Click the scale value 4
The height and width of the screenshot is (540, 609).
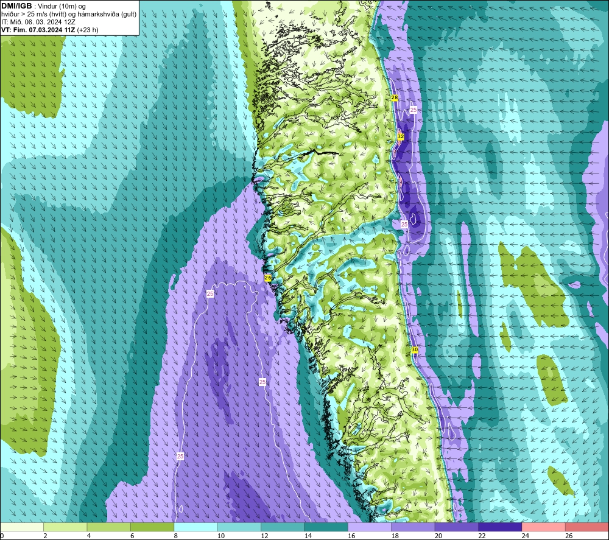(89, 536)
